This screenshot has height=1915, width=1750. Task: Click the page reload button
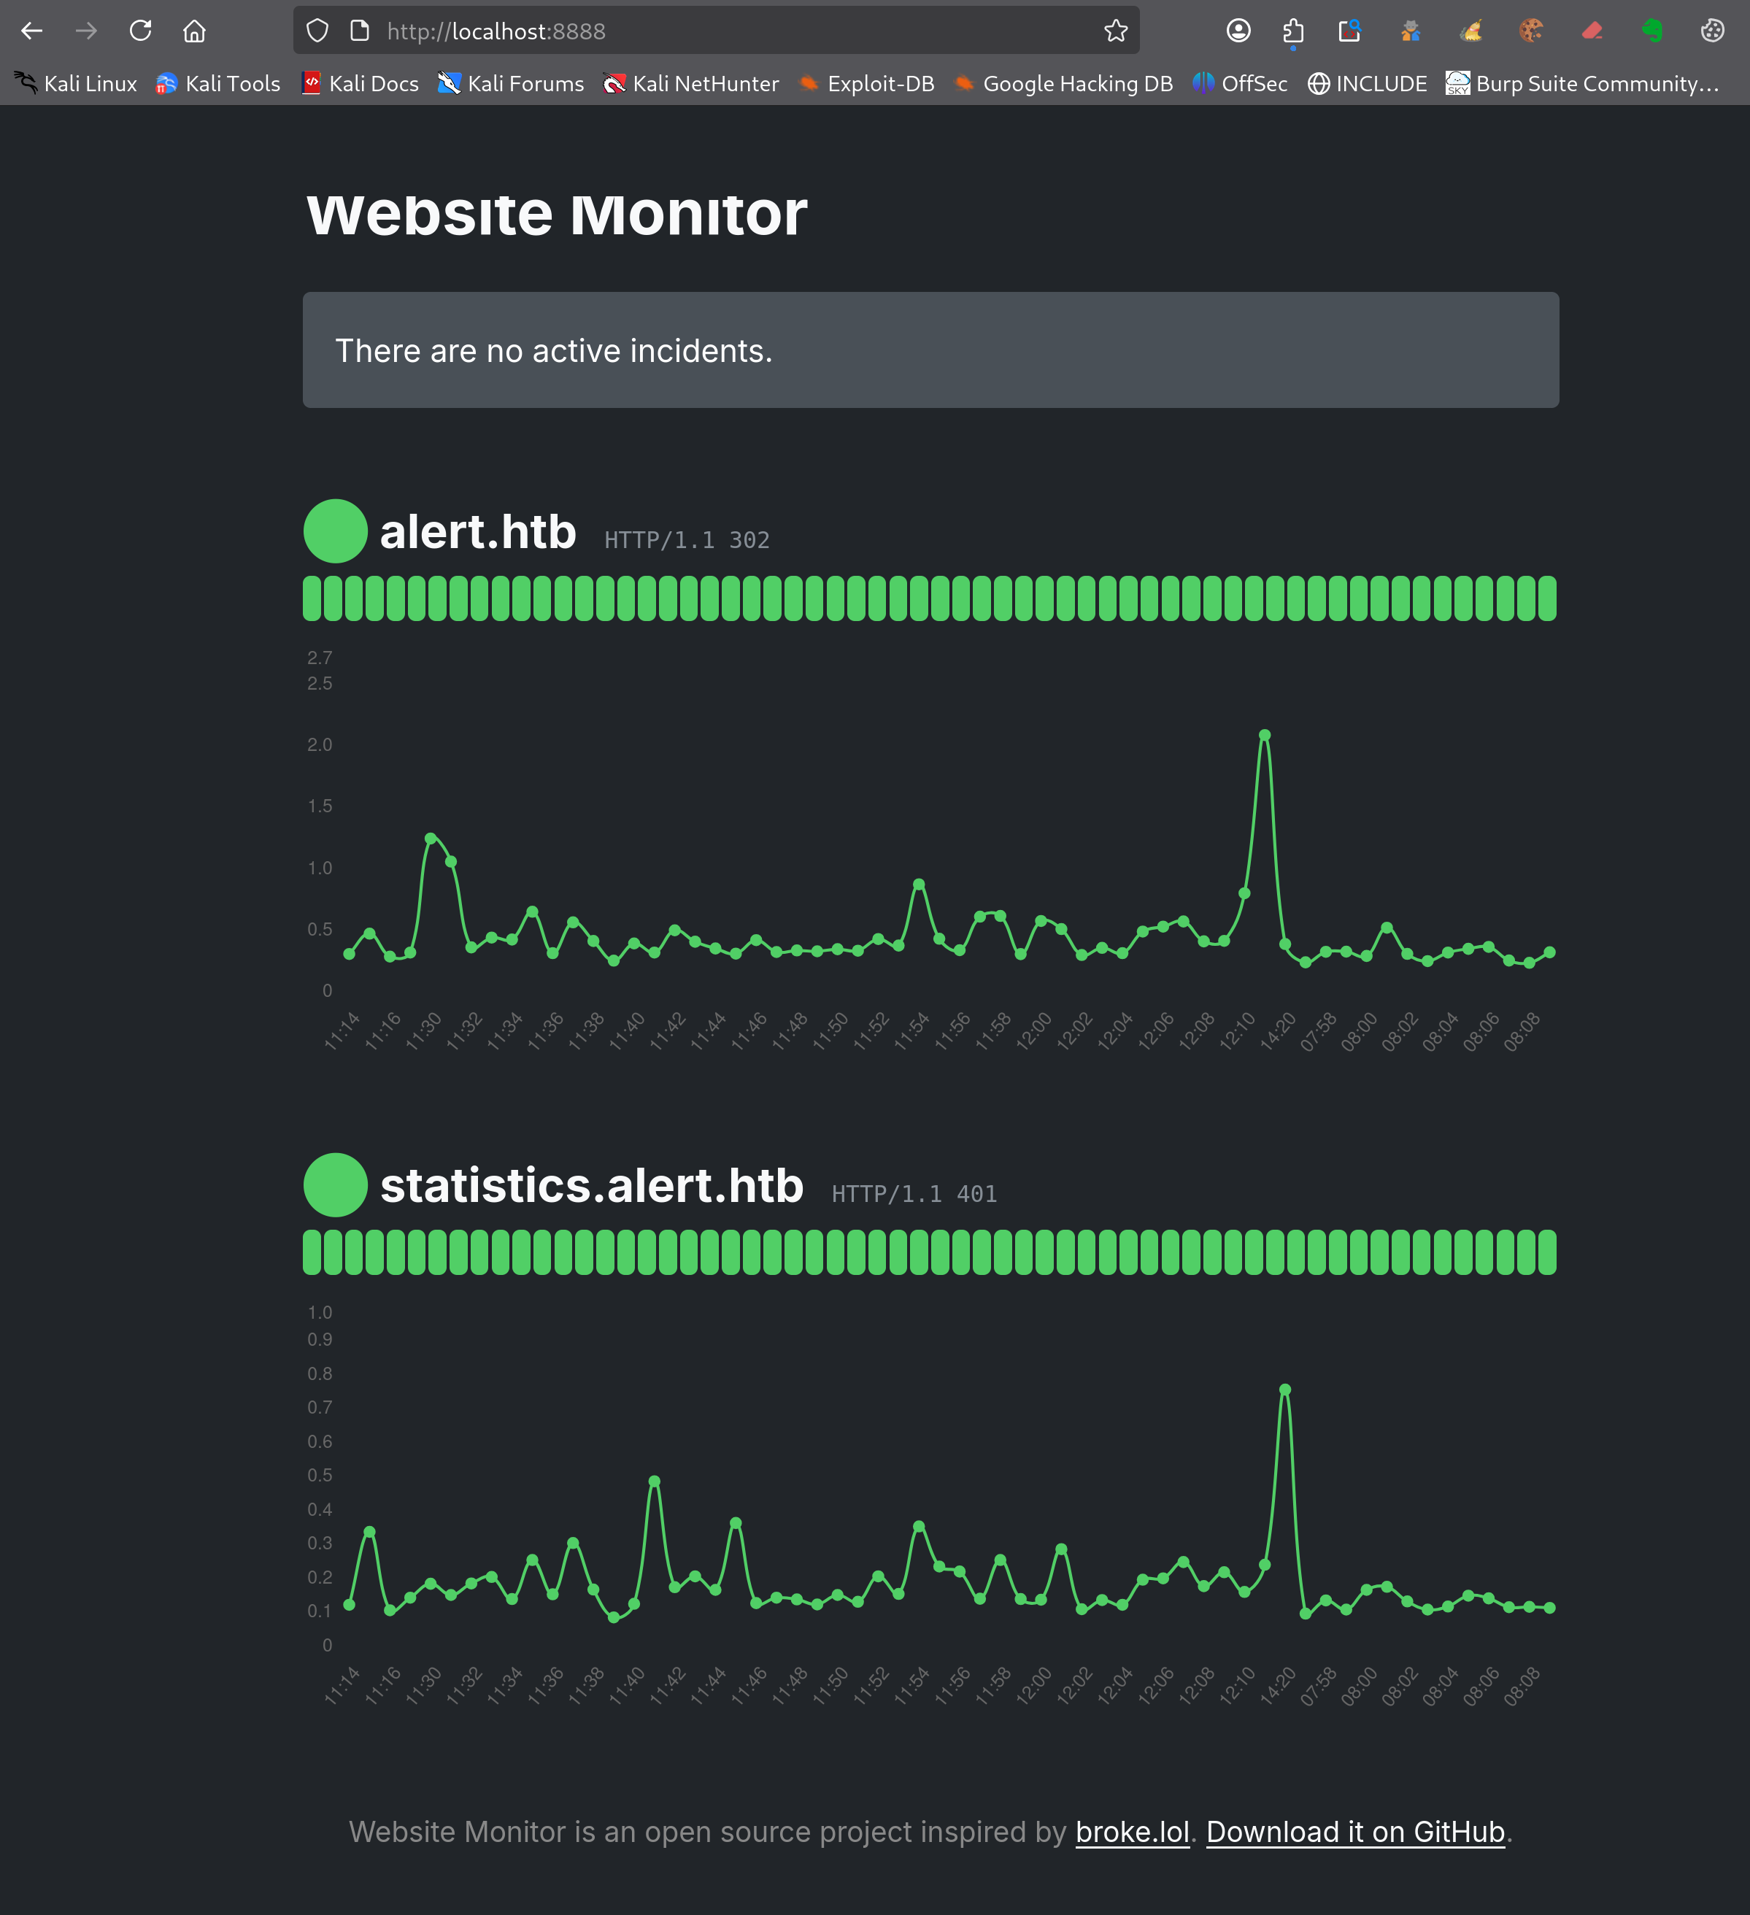(141, 31)
